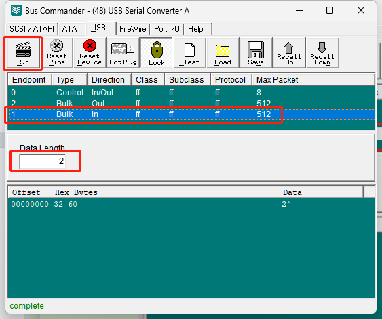This screenshot has width=382, height=319.
Task: Open the Port I/O tab
Action: coord(167,29)
